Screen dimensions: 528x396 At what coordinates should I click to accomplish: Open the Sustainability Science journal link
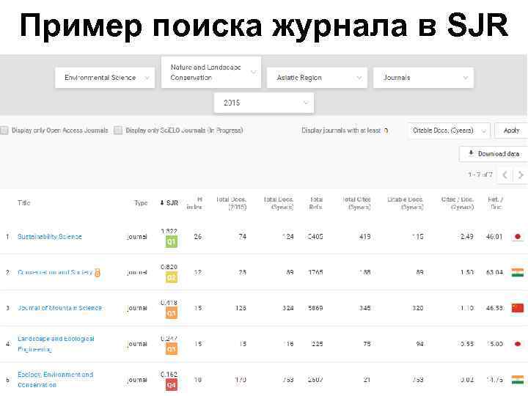50,237
